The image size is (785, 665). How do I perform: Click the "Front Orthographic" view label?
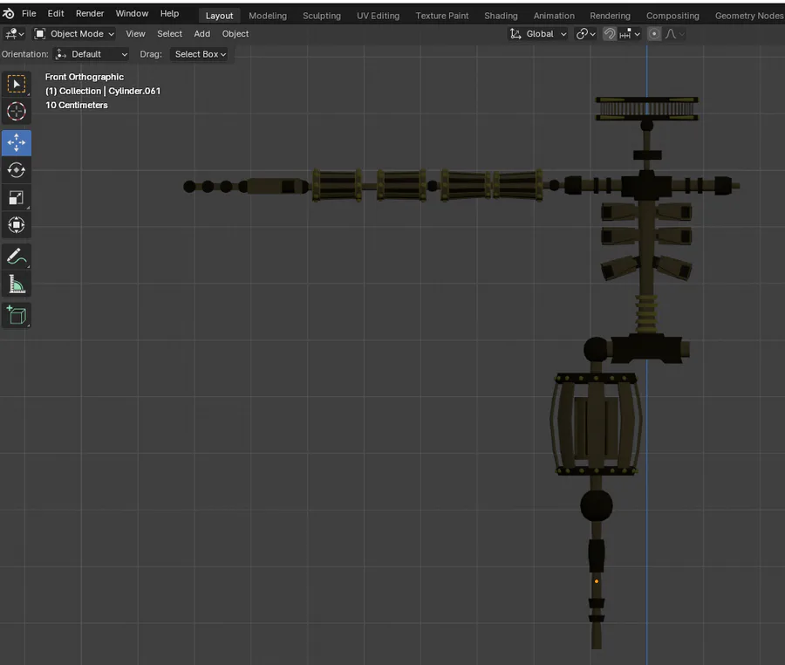(85, 77)
